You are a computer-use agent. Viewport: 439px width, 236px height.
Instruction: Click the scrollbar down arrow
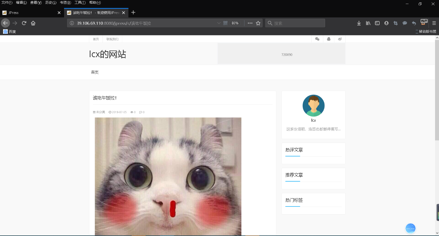(x=437, y=233)
